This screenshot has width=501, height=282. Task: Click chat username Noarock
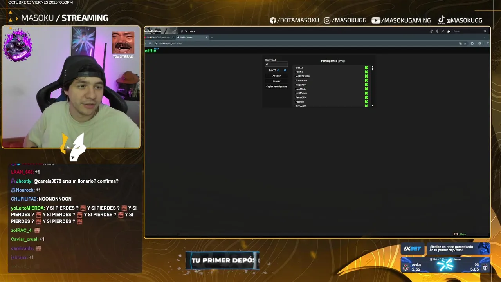25,190
